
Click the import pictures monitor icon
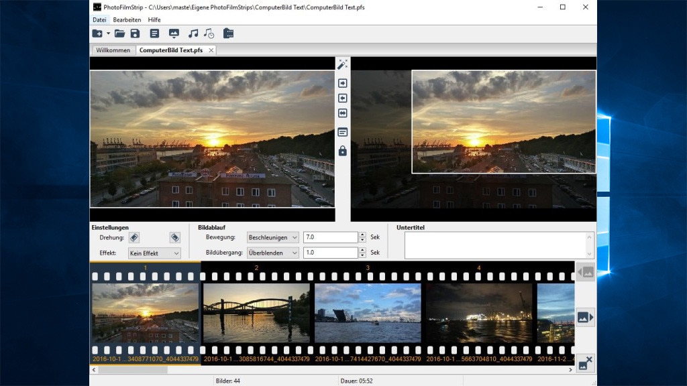[174, 34]
